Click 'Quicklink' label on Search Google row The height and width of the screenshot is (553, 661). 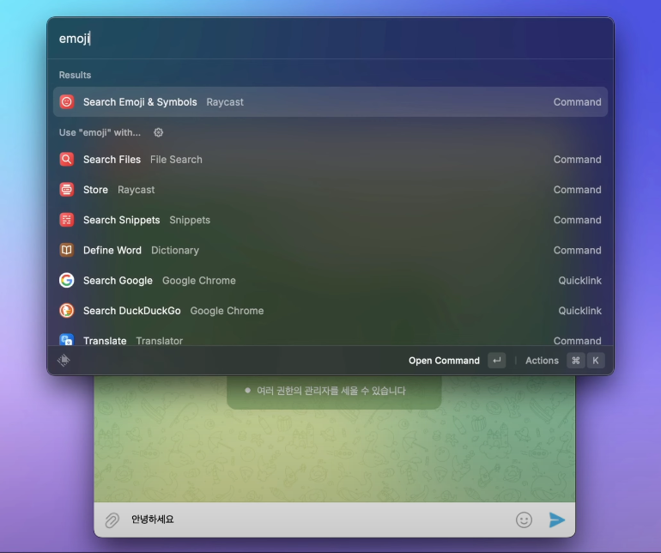click(x=580, y=281)
